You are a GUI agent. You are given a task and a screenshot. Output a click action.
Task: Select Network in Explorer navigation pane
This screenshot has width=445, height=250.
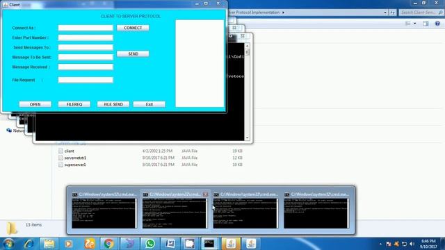pyautogui.click(x=15, y=131)
